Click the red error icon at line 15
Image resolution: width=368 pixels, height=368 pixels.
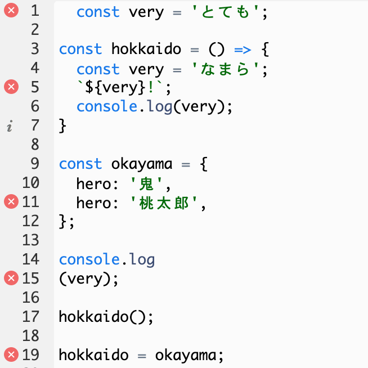tap(11, 278)
